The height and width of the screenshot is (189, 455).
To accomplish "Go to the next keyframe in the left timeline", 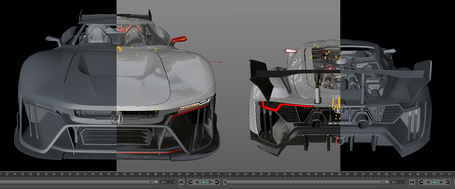I will 216,182.
